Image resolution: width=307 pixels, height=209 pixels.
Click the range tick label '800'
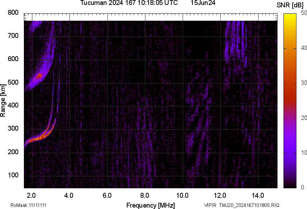point(13,13)
